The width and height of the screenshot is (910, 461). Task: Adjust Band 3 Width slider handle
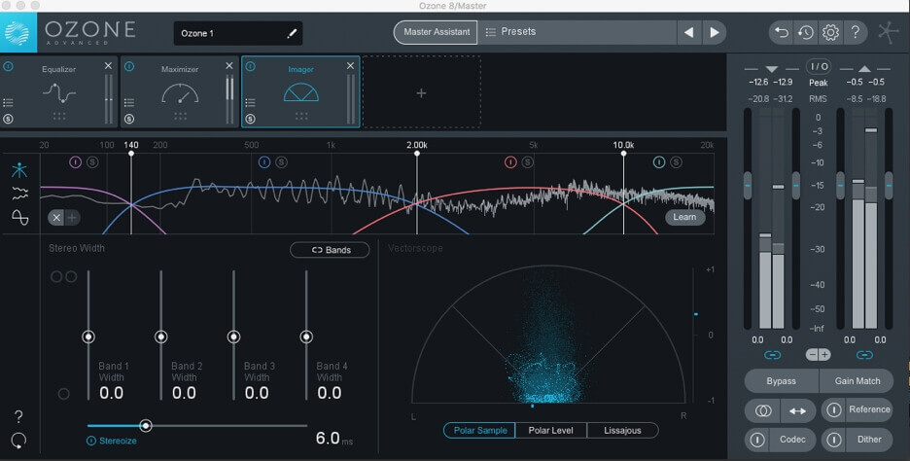[x=233, y=337]
